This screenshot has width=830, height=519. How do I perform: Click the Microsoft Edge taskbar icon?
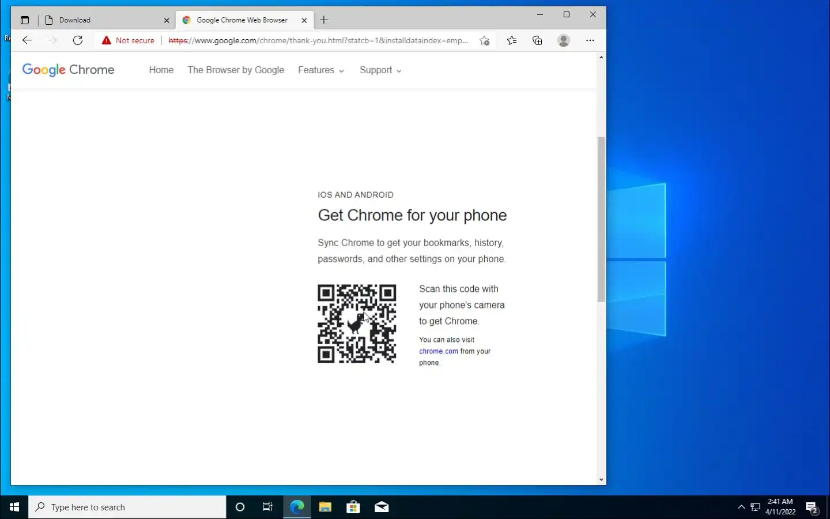point(297,507)
